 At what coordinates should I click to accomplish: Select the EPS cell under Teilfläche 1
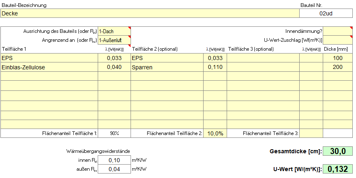(49, 58)
